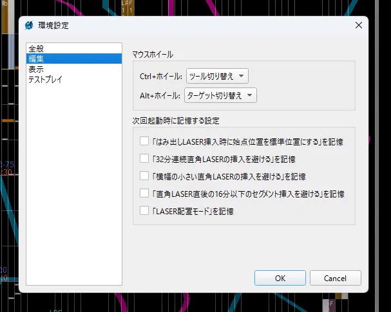Click the 次回起動時に記憶する設定 heading
The height and width of the screenshot is (312, 391).
tap(176, 121)
